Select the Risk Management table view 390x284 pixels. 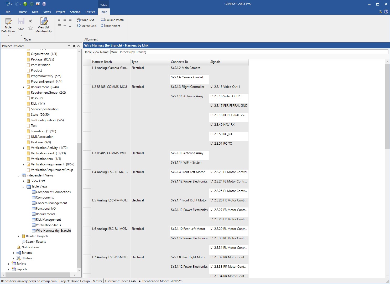(49, 219)
